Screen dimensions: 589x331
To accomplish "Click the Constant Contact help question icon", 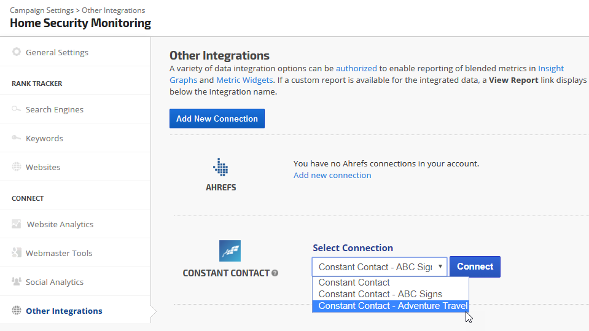I will coord(275,273).
